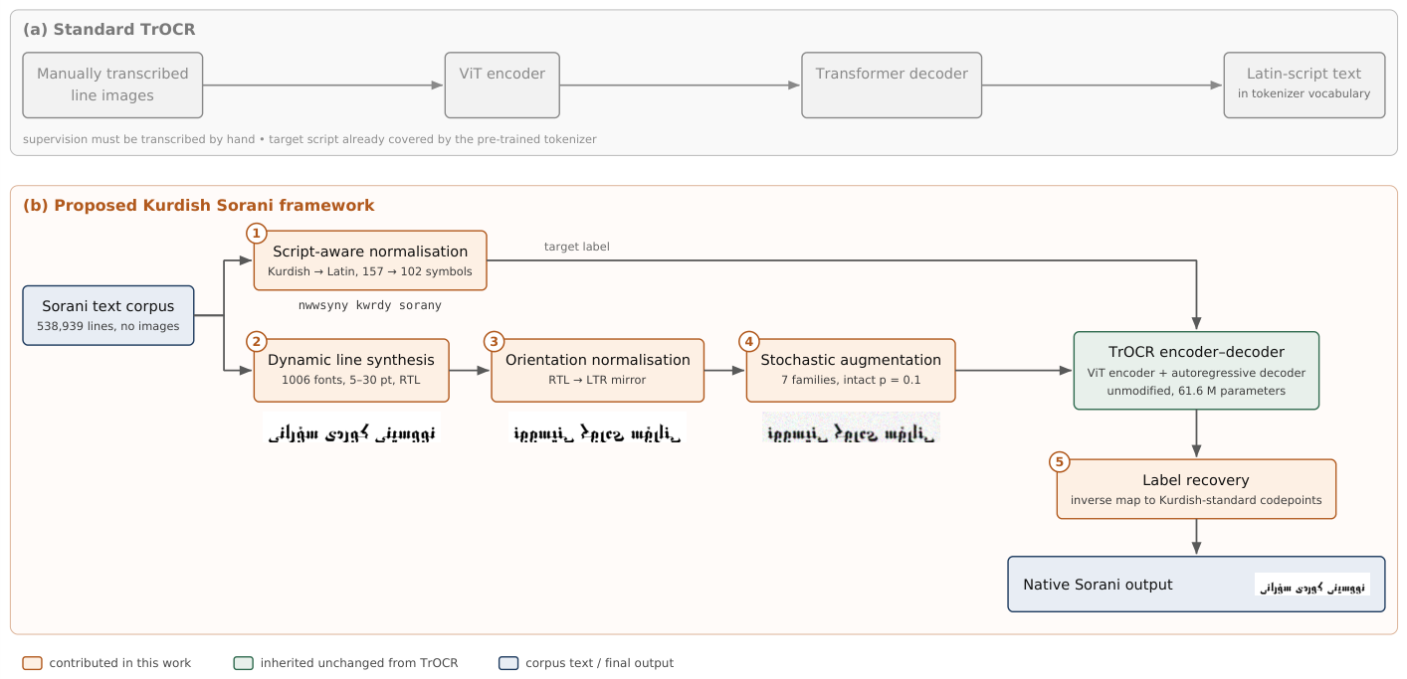Click '1006 fonts, 5–30 pt, RTL' text

click(351, 380)
